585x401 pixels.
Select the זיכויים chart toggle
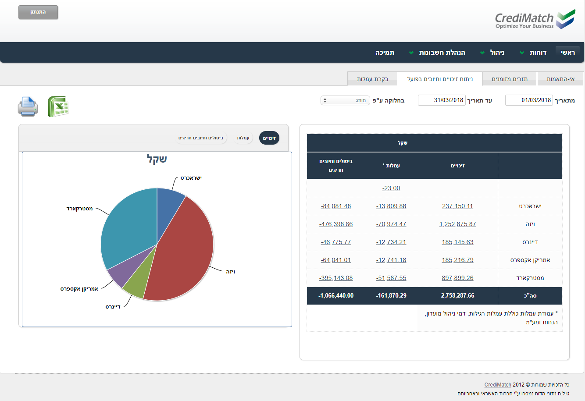coord(269,138)
